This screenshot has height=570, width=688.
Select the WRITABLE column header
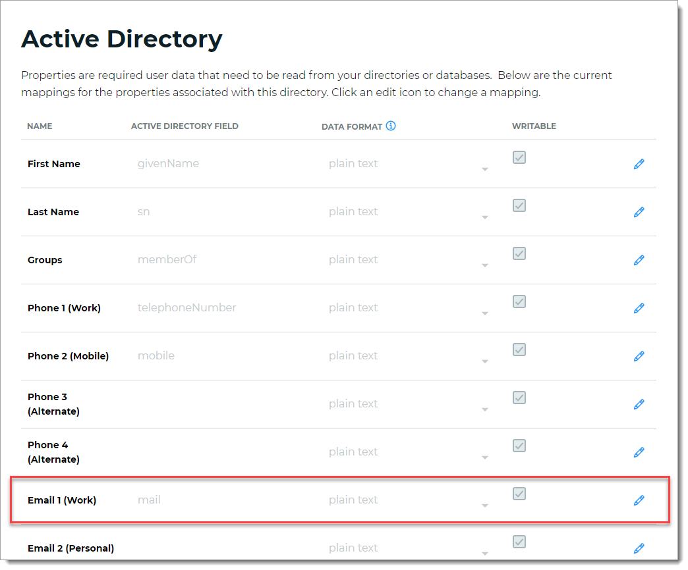534,126
